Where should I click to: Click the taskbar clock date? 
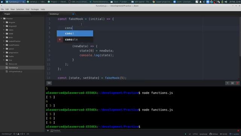click(x=235, y=2)
